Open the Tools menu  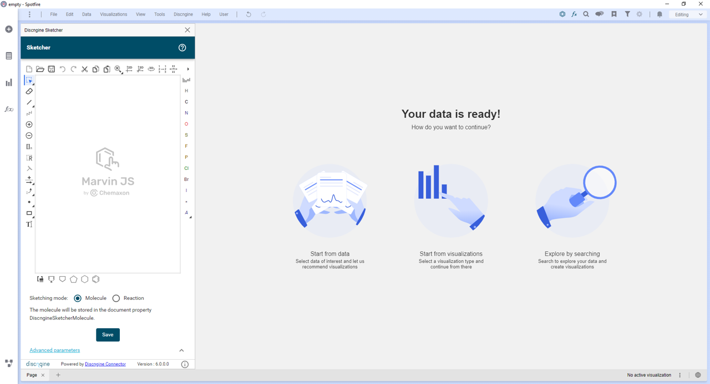[160, 14]
